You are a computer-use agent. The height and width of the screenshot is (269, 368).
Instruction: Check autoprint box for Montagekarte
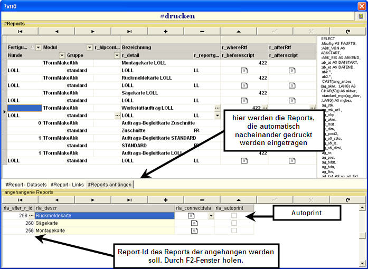click(x=234, y=230)
